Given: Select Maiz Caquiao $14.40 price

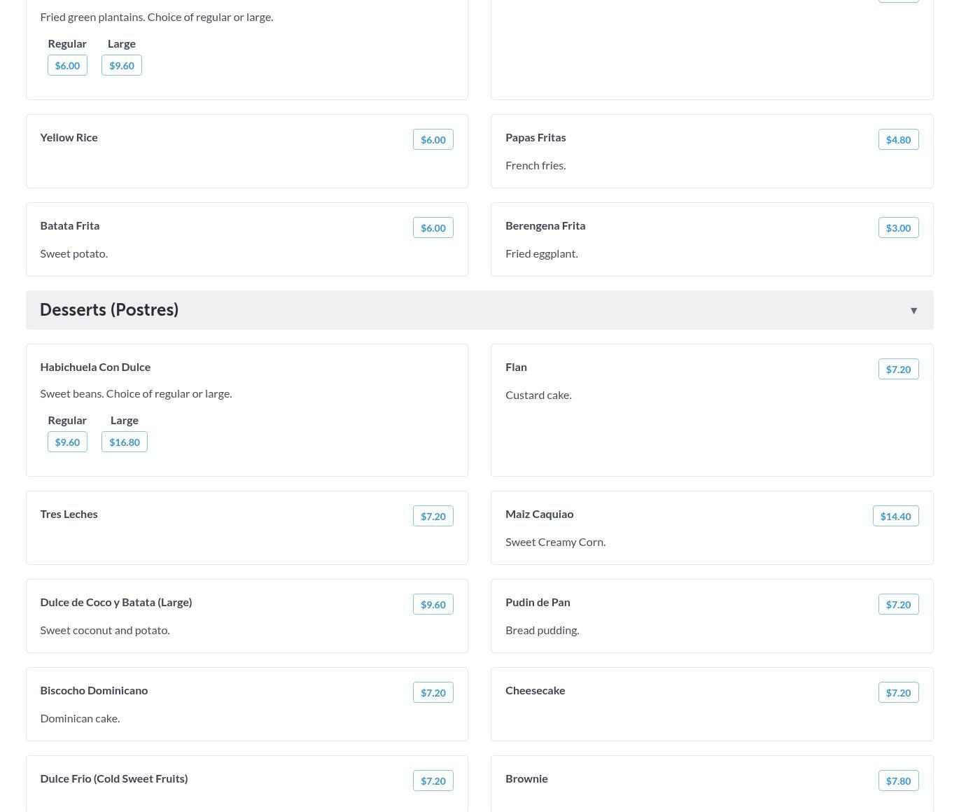Looking at the screenshot, I should click(895, 516).
